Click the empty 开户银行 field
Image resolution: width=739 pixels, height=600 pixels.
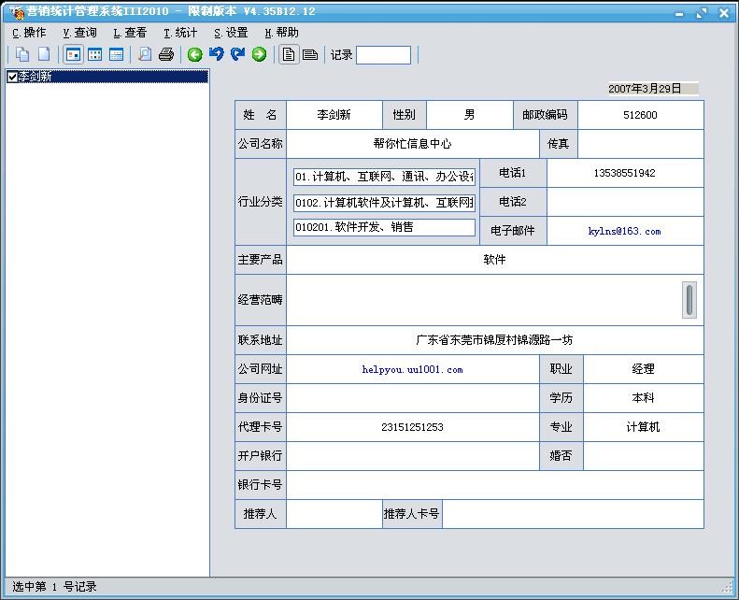tap(412, 456)
